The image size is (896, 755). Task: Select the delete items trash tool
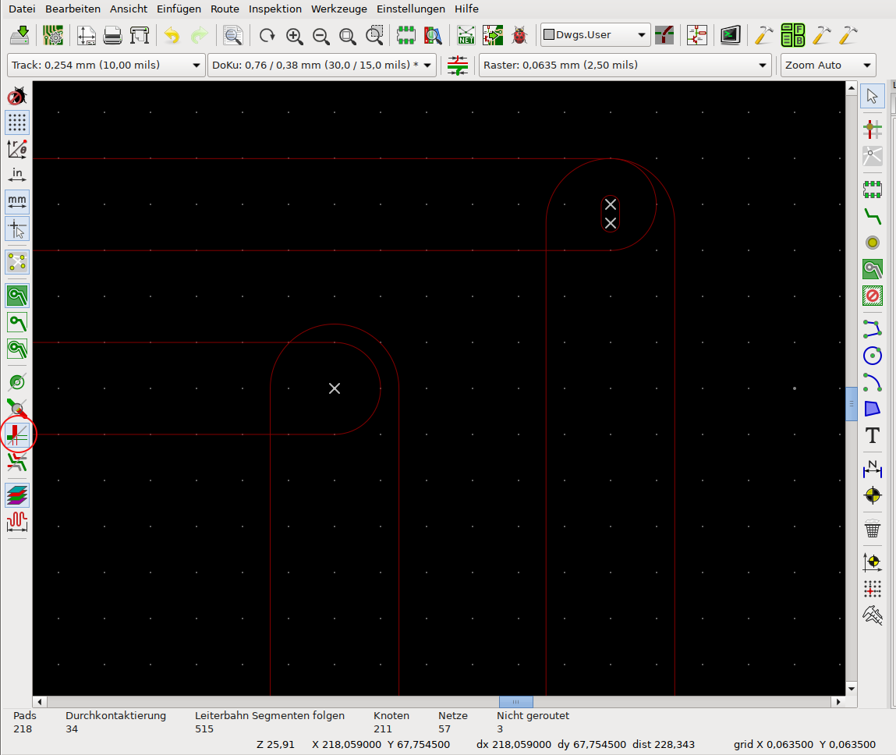873,529
